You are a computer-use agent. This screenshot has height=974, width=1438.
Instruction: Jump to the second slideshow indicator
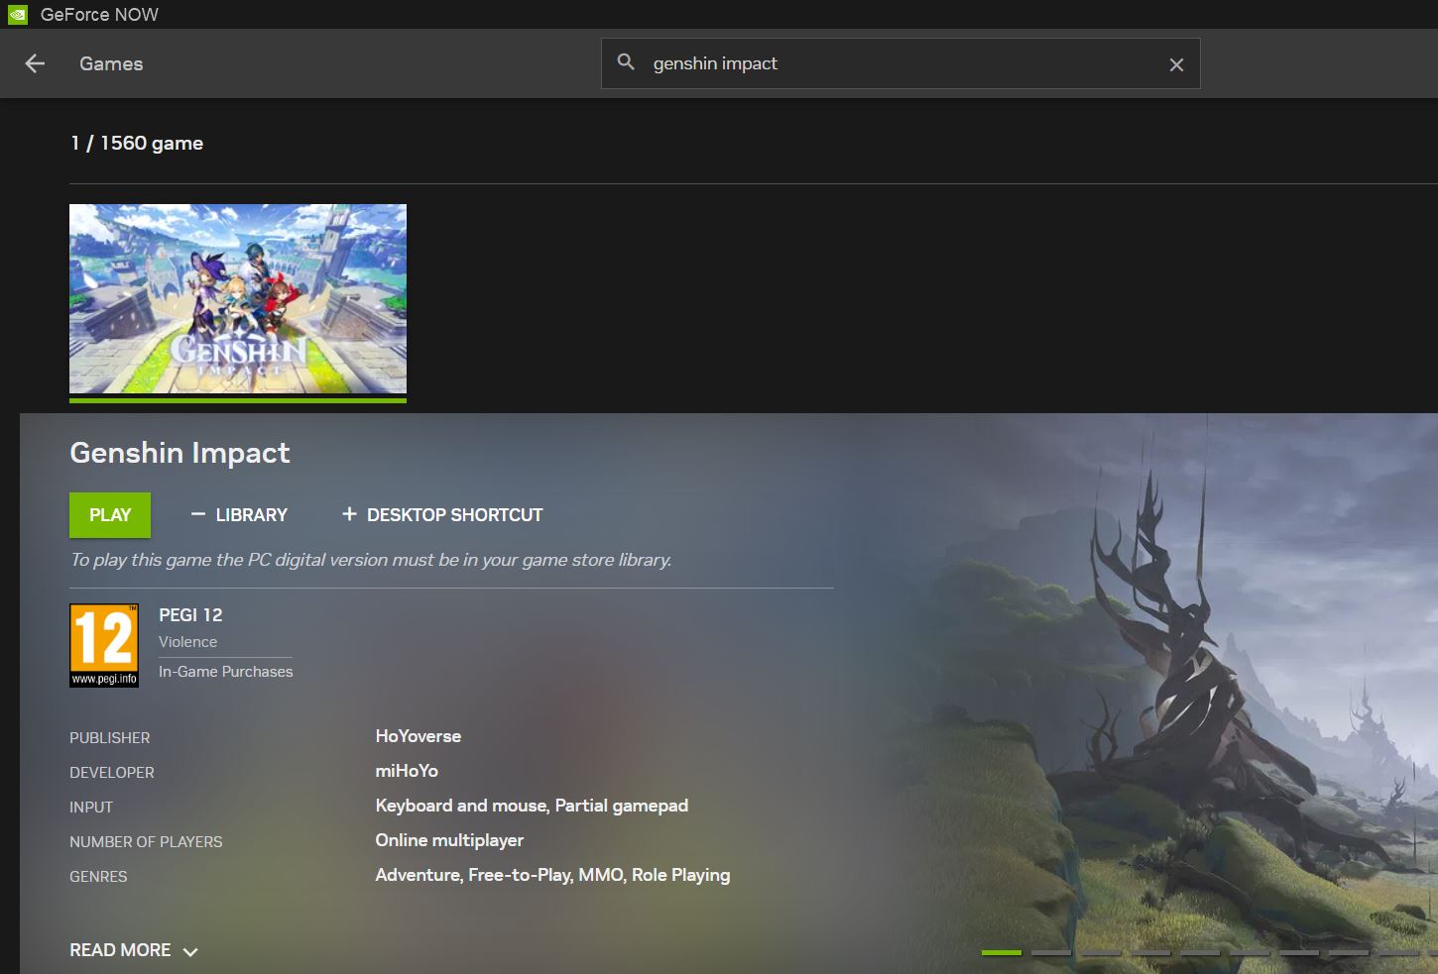(x=1050, y=952)
